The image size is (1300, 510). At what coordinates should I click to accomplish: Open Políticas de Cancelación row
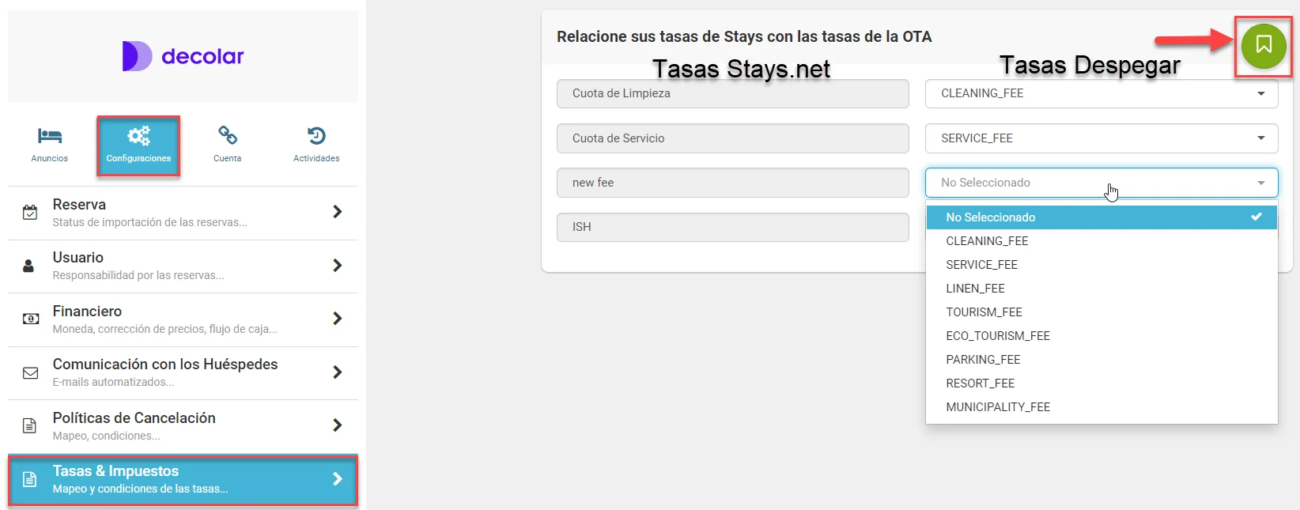(x=183, y=426)
